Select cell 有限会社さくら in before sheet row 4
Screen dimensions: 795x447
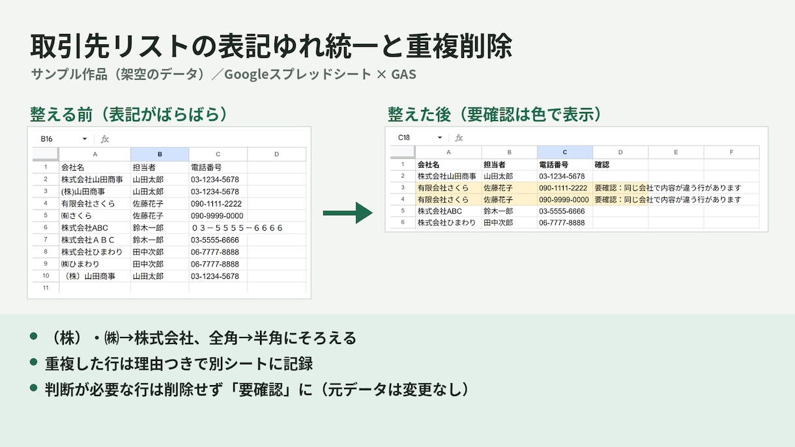(94, 204)
